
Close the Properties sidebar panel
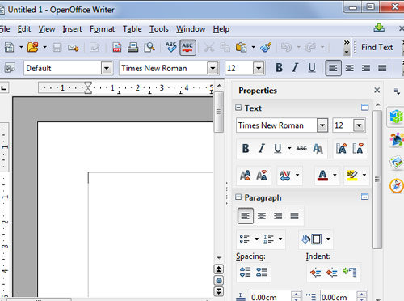377,90
